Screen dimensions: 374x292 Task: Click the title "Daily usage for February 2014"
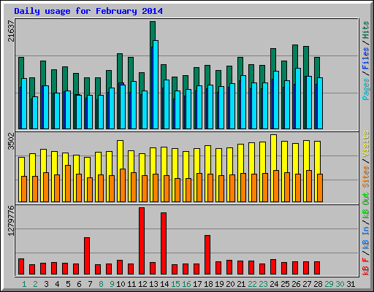click(x=88, y=11)
